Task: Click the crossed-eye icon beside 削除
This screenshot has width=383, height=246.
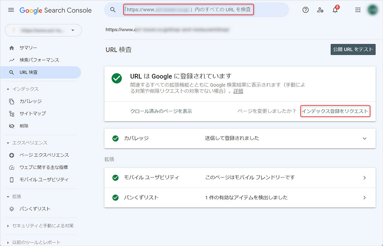Action: [x=11, y=126]
